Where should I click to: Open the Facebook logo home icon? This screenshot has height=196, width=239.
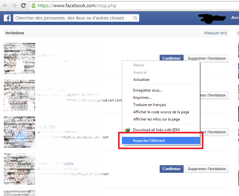coord(7,18)
